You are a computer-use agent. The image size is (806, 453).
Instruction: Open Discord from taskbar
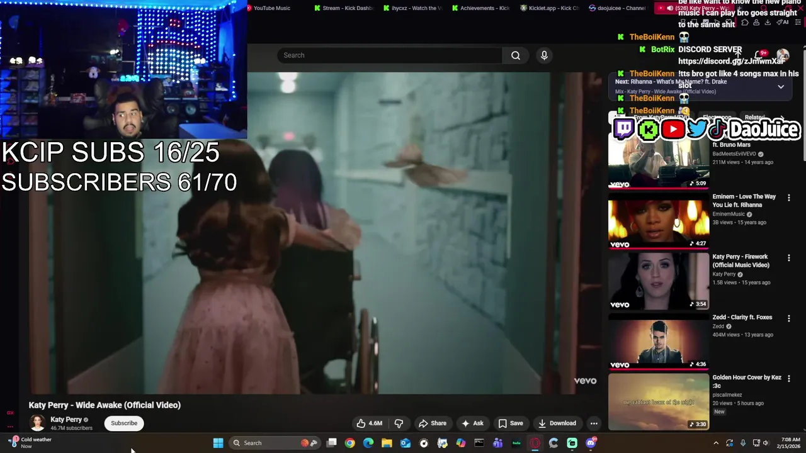[591, 443]
